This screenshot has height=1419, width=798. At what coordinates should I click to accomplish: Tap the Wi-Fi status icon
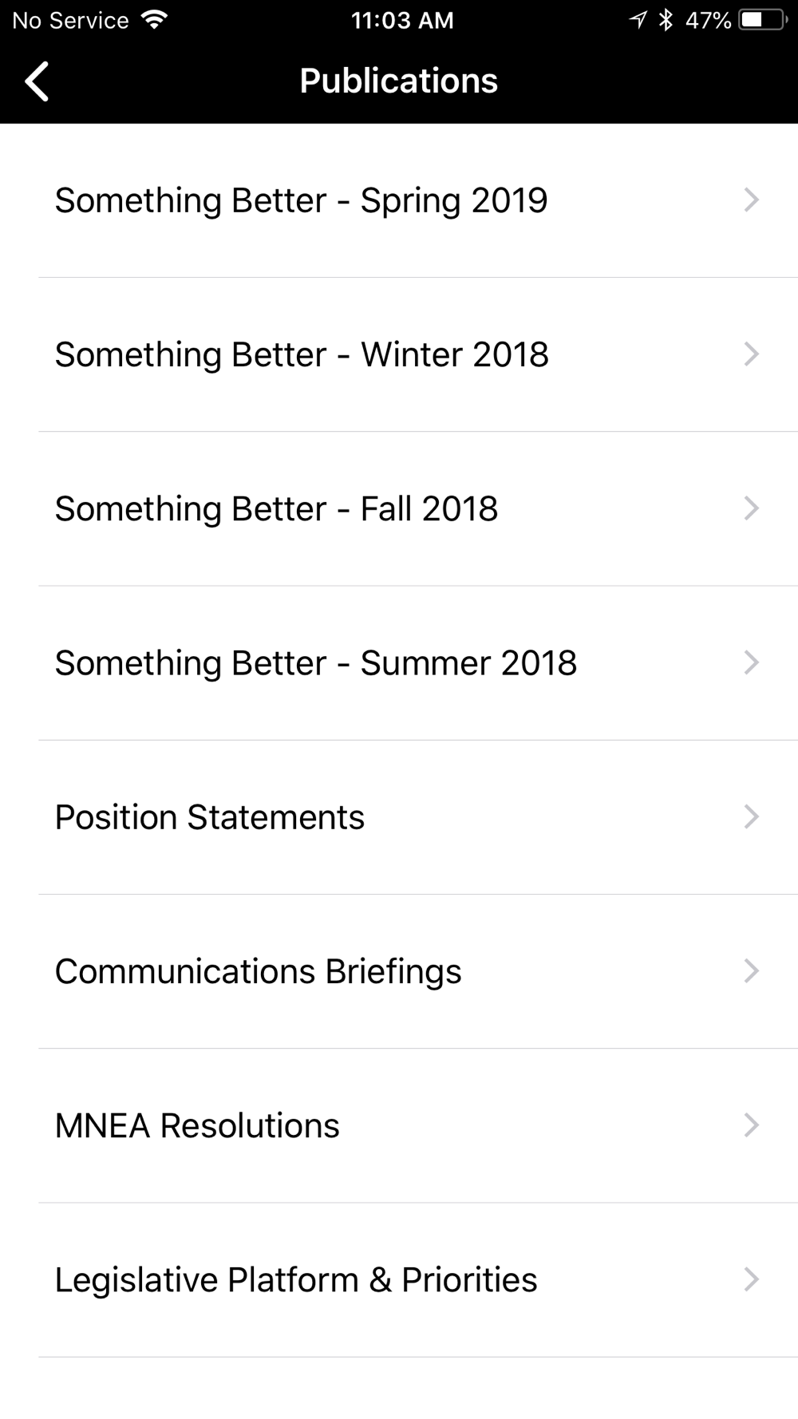click(x=154, y=20)
